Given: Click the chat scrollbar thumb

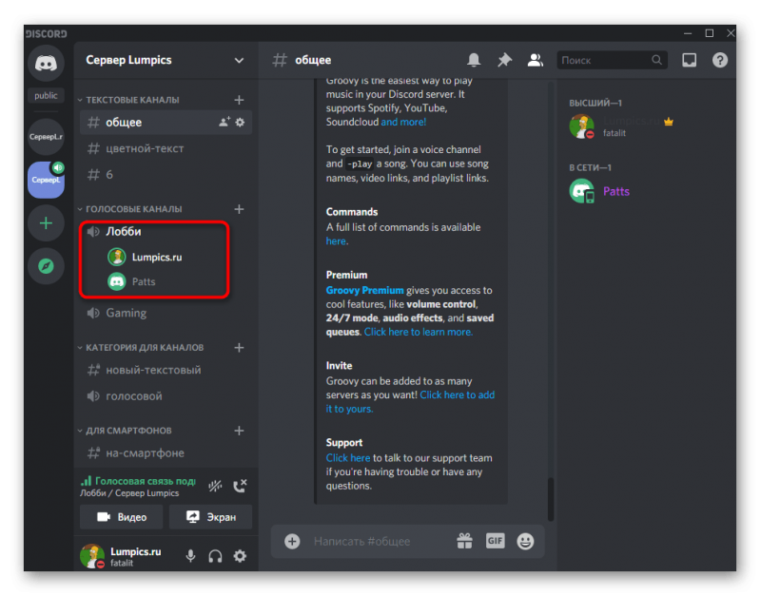Looking at the screenshot, I should coord(551,499).
